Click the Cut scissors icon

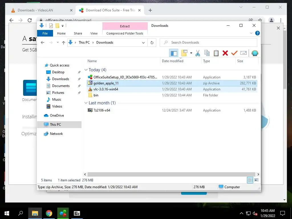click(x=198, y=53)
